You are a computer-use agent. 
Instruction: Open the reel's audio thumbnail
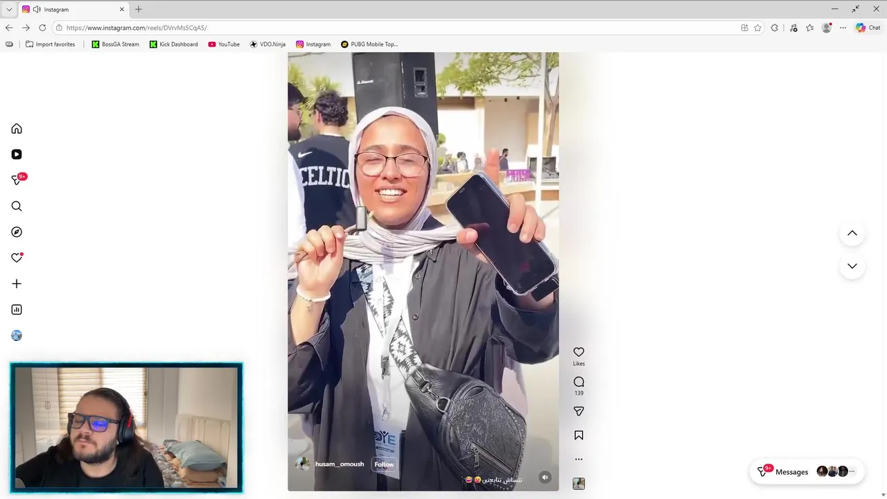pos(579,484)
